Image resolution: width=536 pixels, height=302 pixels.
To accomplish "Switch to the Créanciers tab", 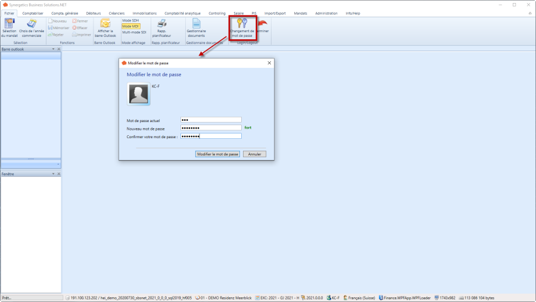I will click(x=117, y=13).
